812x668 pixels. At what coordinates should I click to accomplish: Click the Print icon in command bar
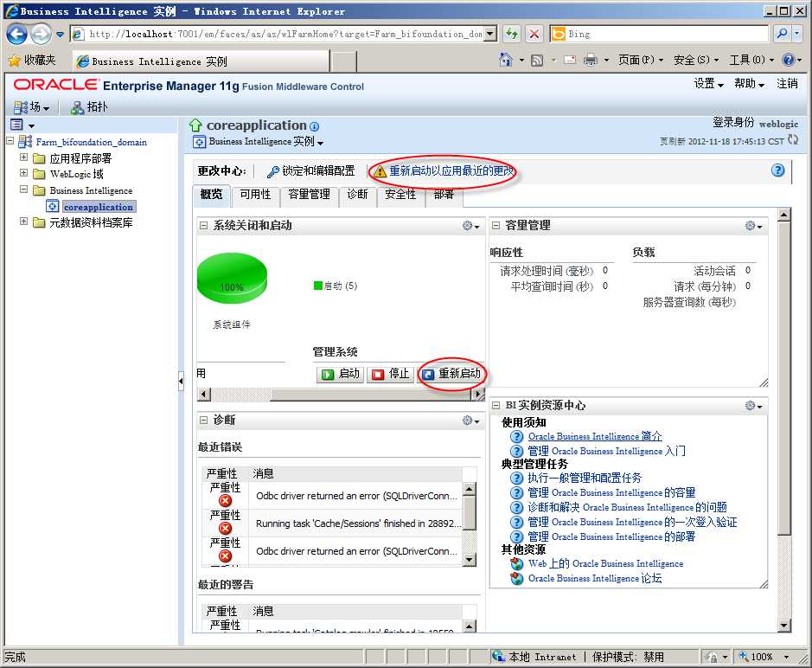tap(591, 60)
